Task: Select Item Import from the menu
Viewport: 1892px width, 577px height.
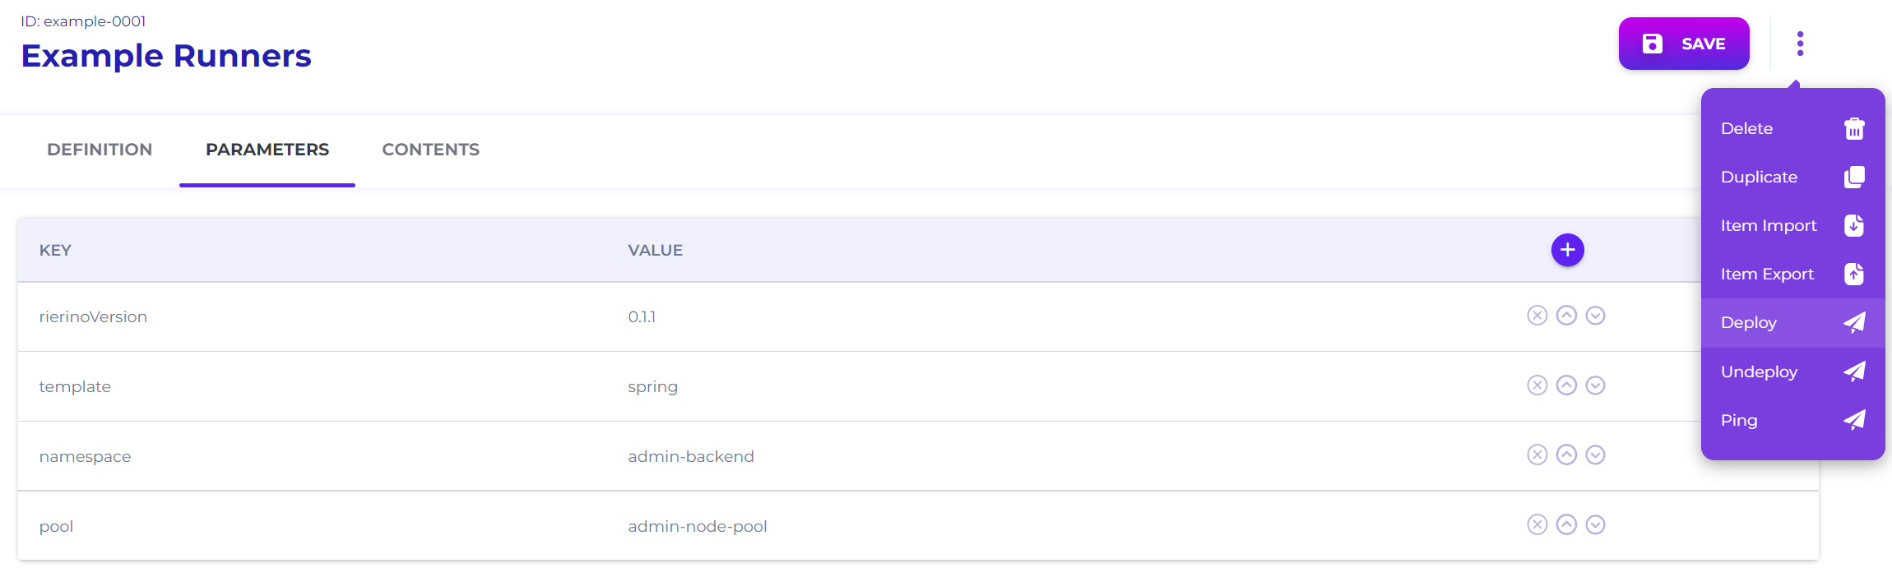Action: pos(1769,226)
